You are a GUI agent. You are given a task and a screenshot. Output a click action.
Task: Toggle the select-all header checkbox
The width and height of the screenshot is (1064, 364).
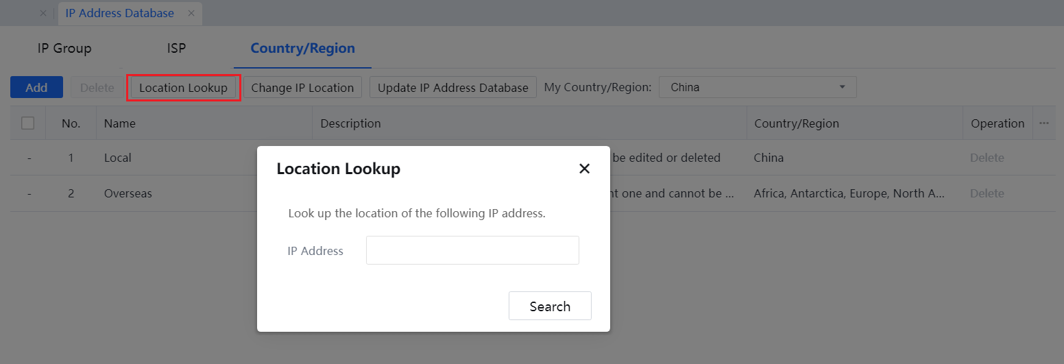click(x=28, y=123)
